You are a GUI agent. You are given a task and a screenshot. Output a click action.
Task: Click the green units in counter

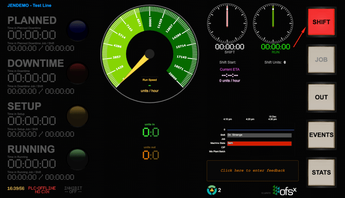point(151,132)
